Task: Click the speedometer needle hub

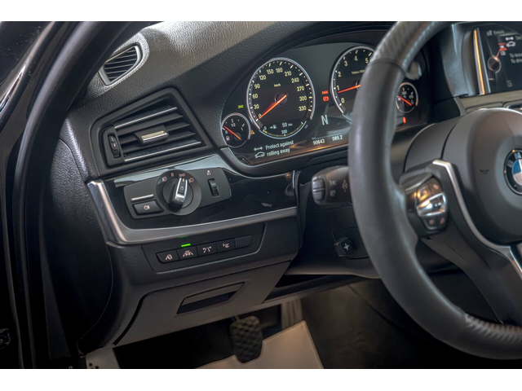Action: point(281,99)
